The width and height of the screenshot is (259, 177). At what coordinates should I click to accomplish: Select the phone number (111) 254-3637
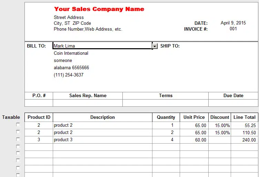pos(69,75)
